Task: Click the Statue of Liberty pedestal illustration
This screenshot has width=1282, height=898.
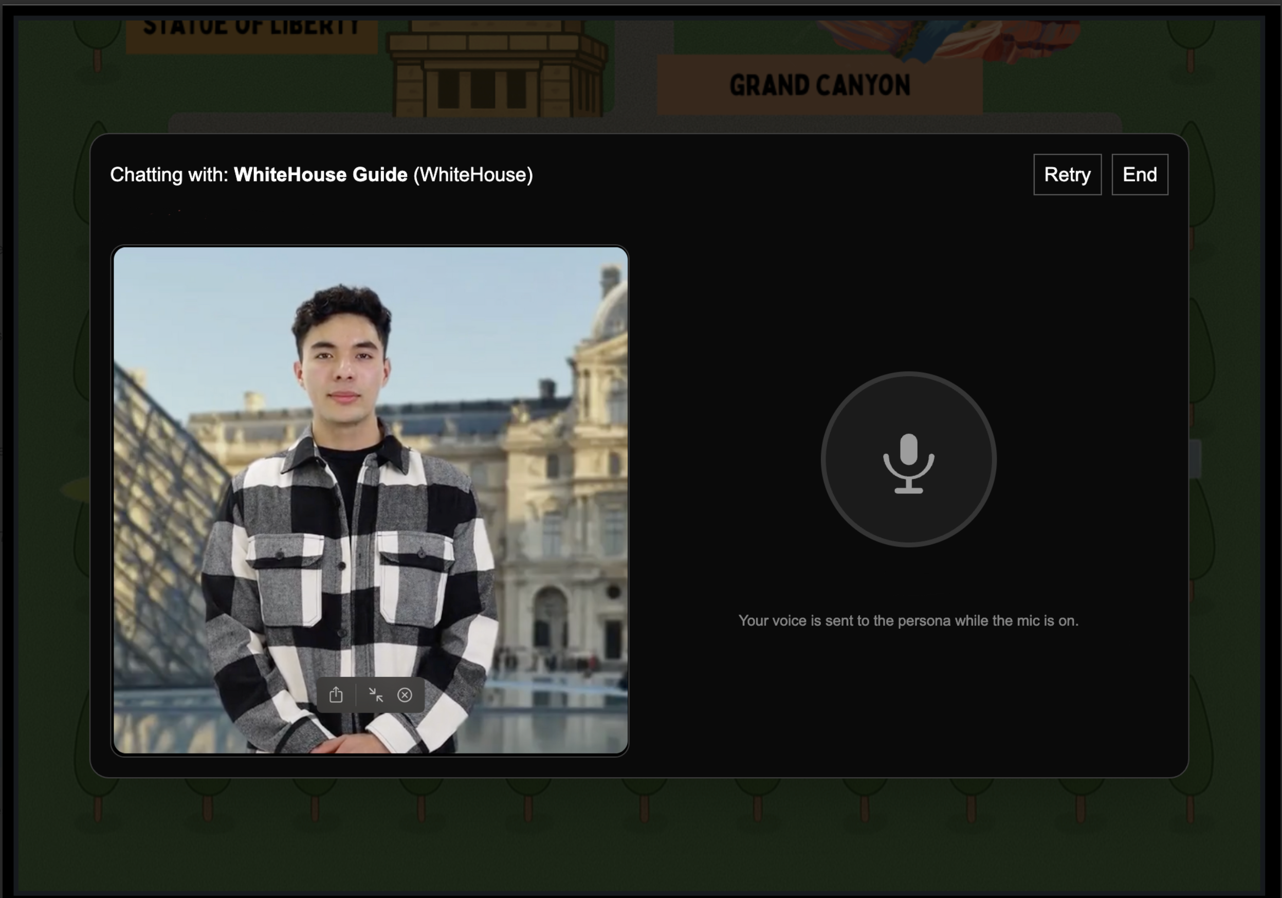Action: pyautogui.click(x=497, y=70)
